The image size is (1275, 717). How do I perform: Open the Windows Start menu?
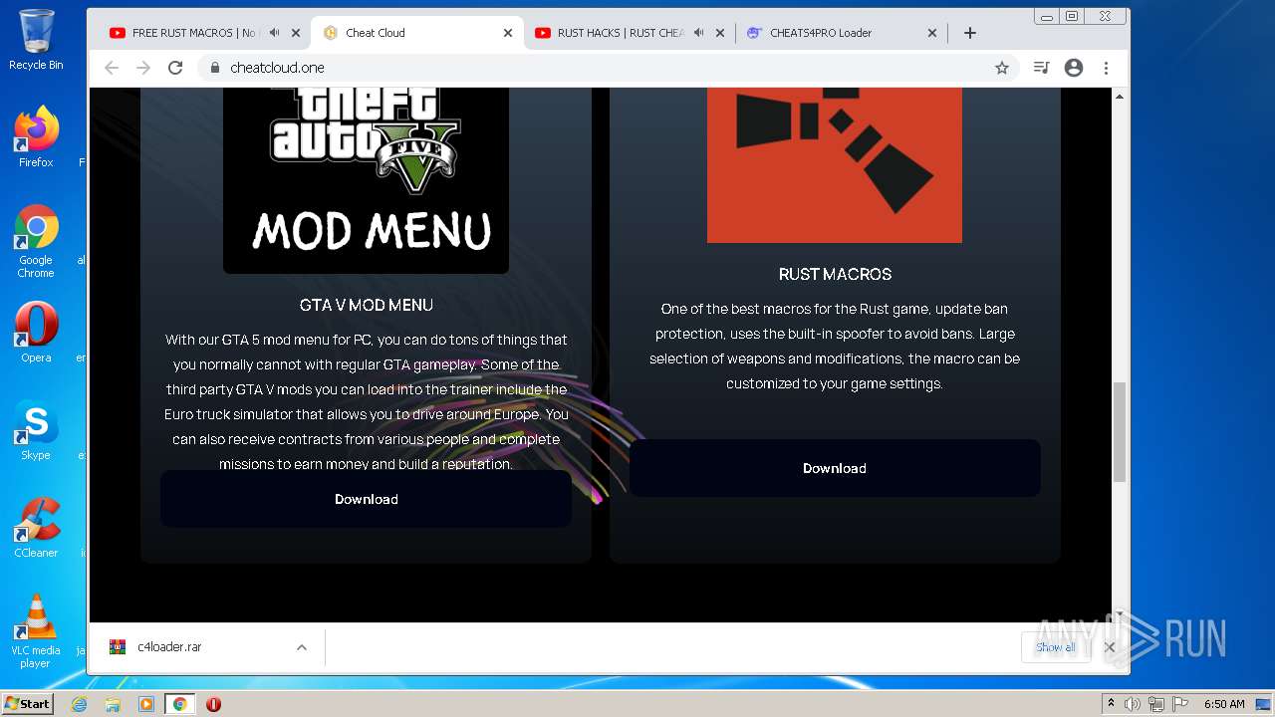point(27,704)
